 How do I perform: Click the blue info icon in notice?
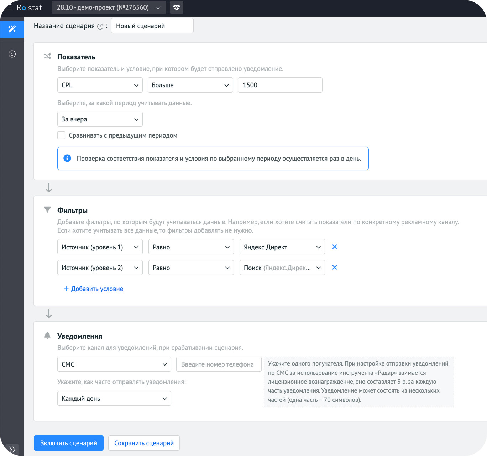coord(67,158)
